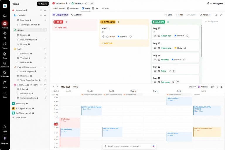Open Dashboard from the left rail
The height and width of the screenshot is (150, 225).
pos(5,64)
